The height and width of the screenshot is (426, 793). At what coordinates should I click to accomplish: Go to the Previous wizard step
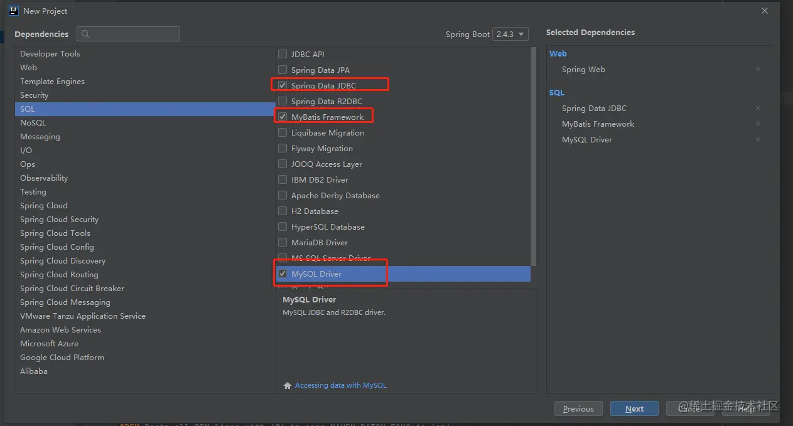pyautogui.click(x=578, y=408)
